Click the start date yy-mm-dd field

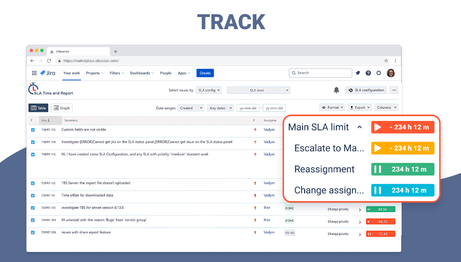pos(248,108)
